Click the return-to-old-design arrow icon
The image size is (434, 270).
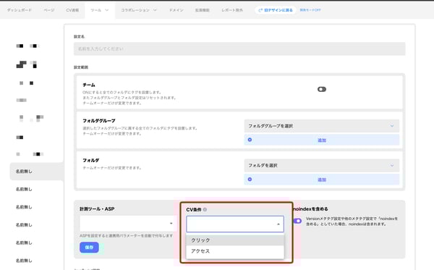tap(260, 10)
